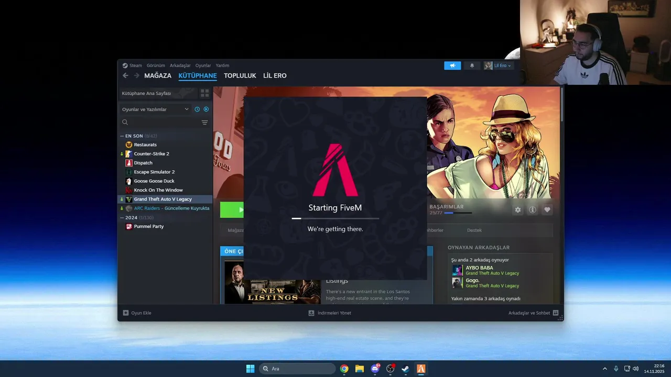Open the Arkadaşlar menu
Screen dimensions: 671x377
[x=180, y=65]
